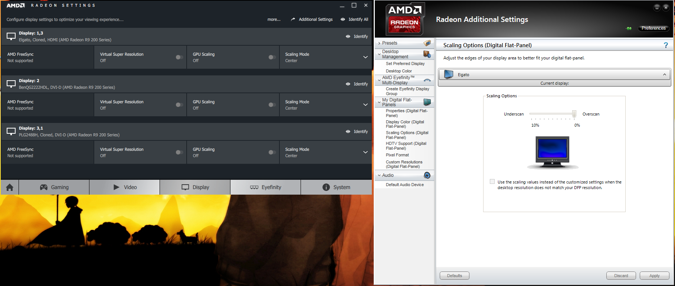Screen dimensions: 675x286
Task: Toggle GPU Scaling for Display 1,3
Action: [272, 57]
